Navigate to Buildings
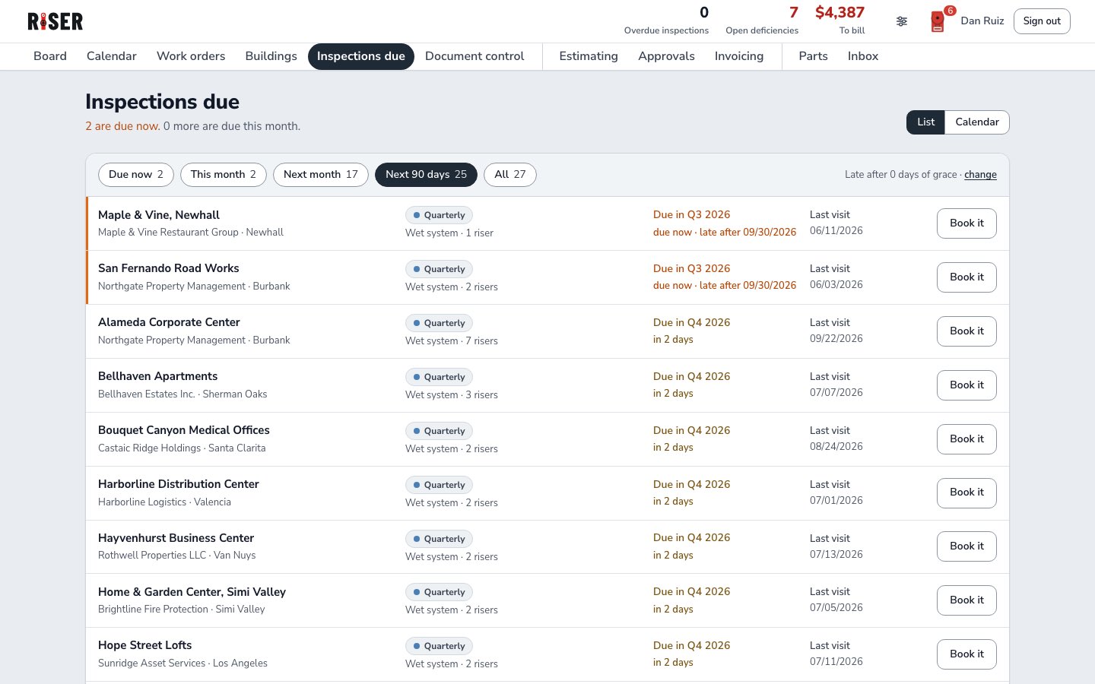 pos(271,56)
